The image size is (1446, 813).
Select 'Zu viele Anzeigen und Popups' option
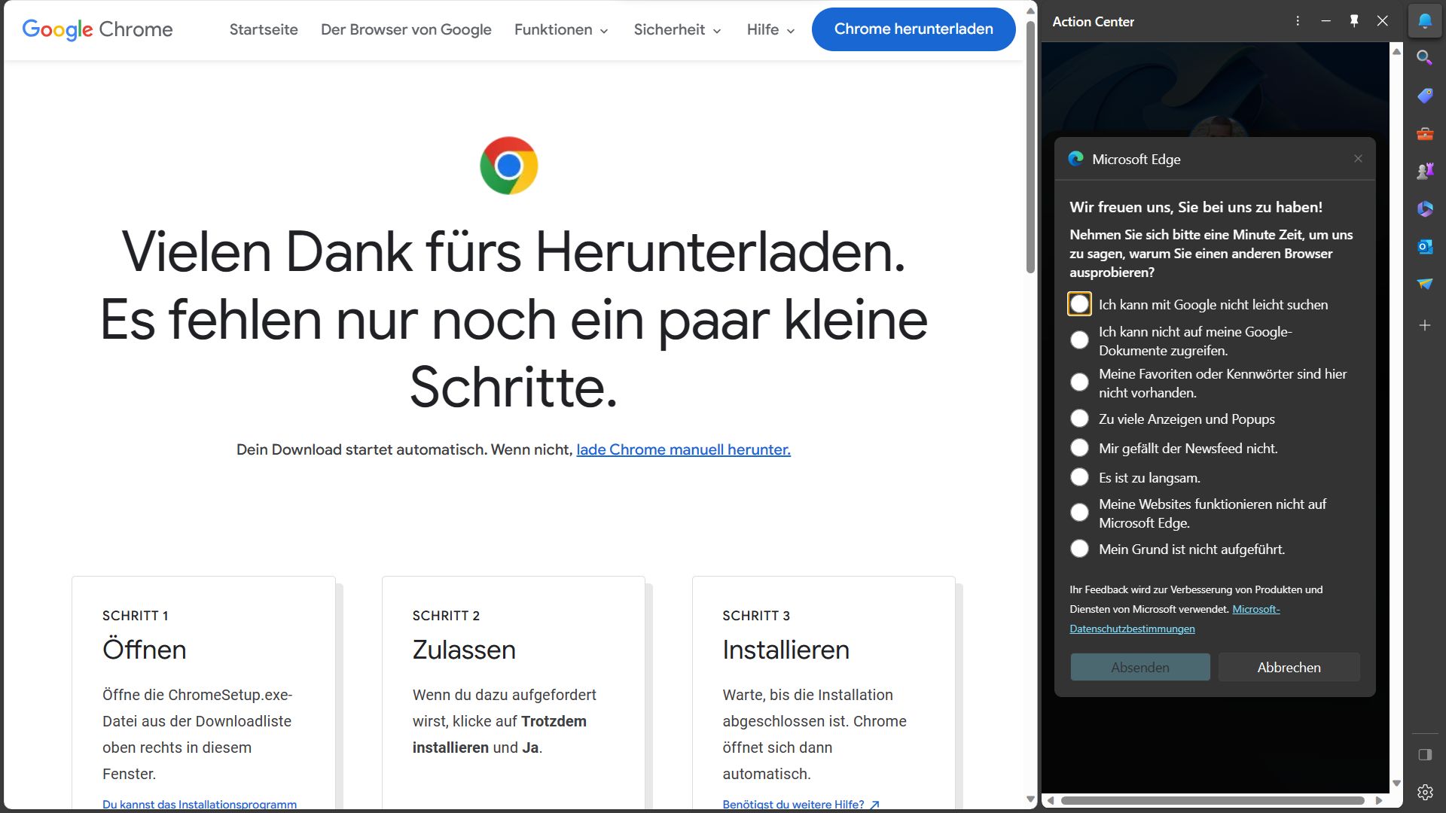click(x=1079, y=419)
